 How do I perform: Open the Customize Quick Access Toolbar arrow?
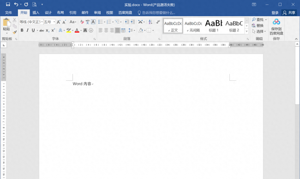[42, 5]
